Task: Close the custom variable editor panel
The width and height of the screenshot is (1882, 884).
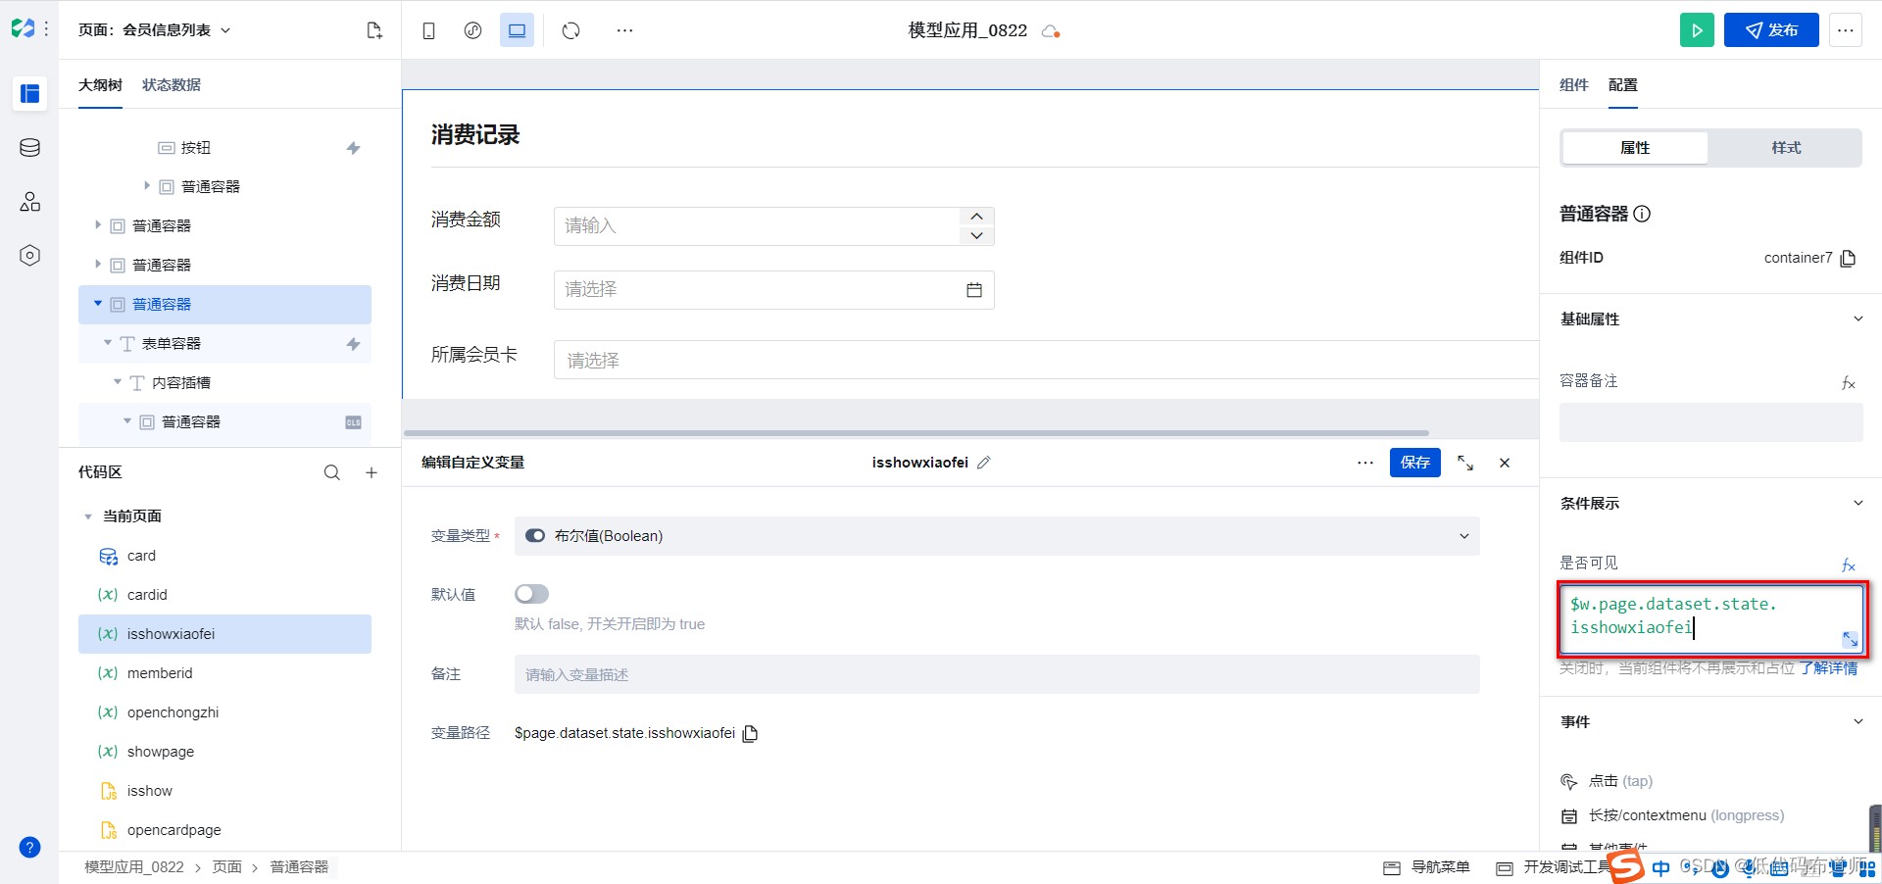Action: pos(1505,463)
